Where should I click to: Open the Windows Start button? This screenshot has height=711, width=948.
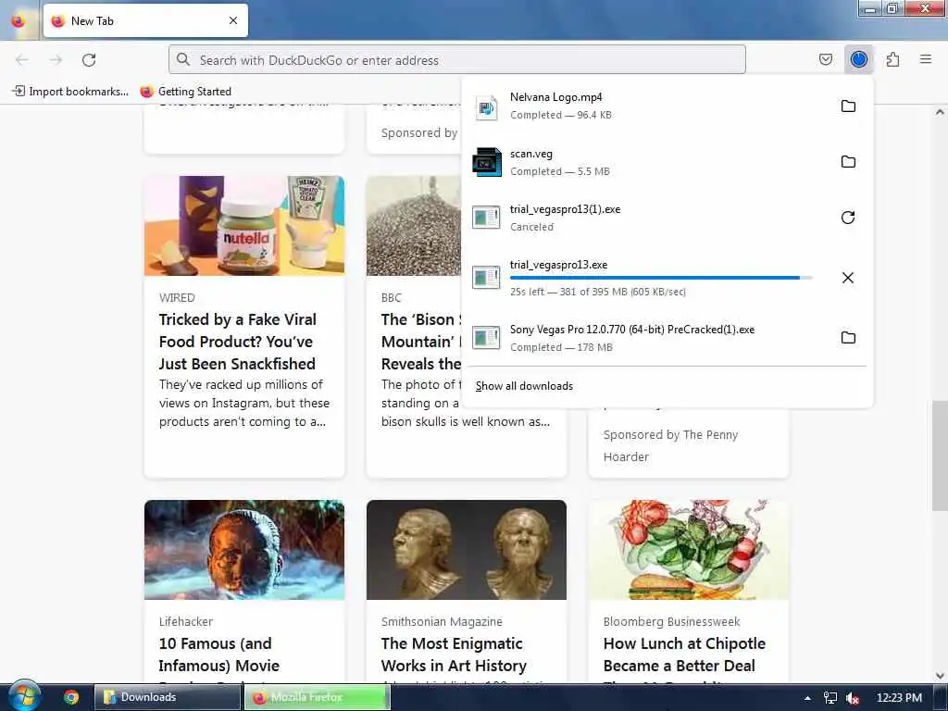click(24, 696)
